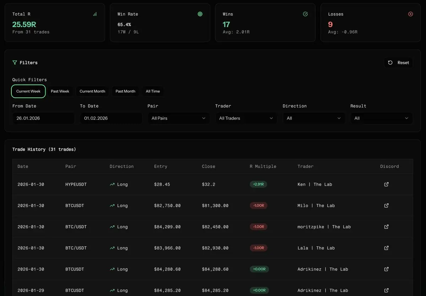Select the Past Month quick filter
The height and width of the screenshot is (296, 426).
[125, 91]
